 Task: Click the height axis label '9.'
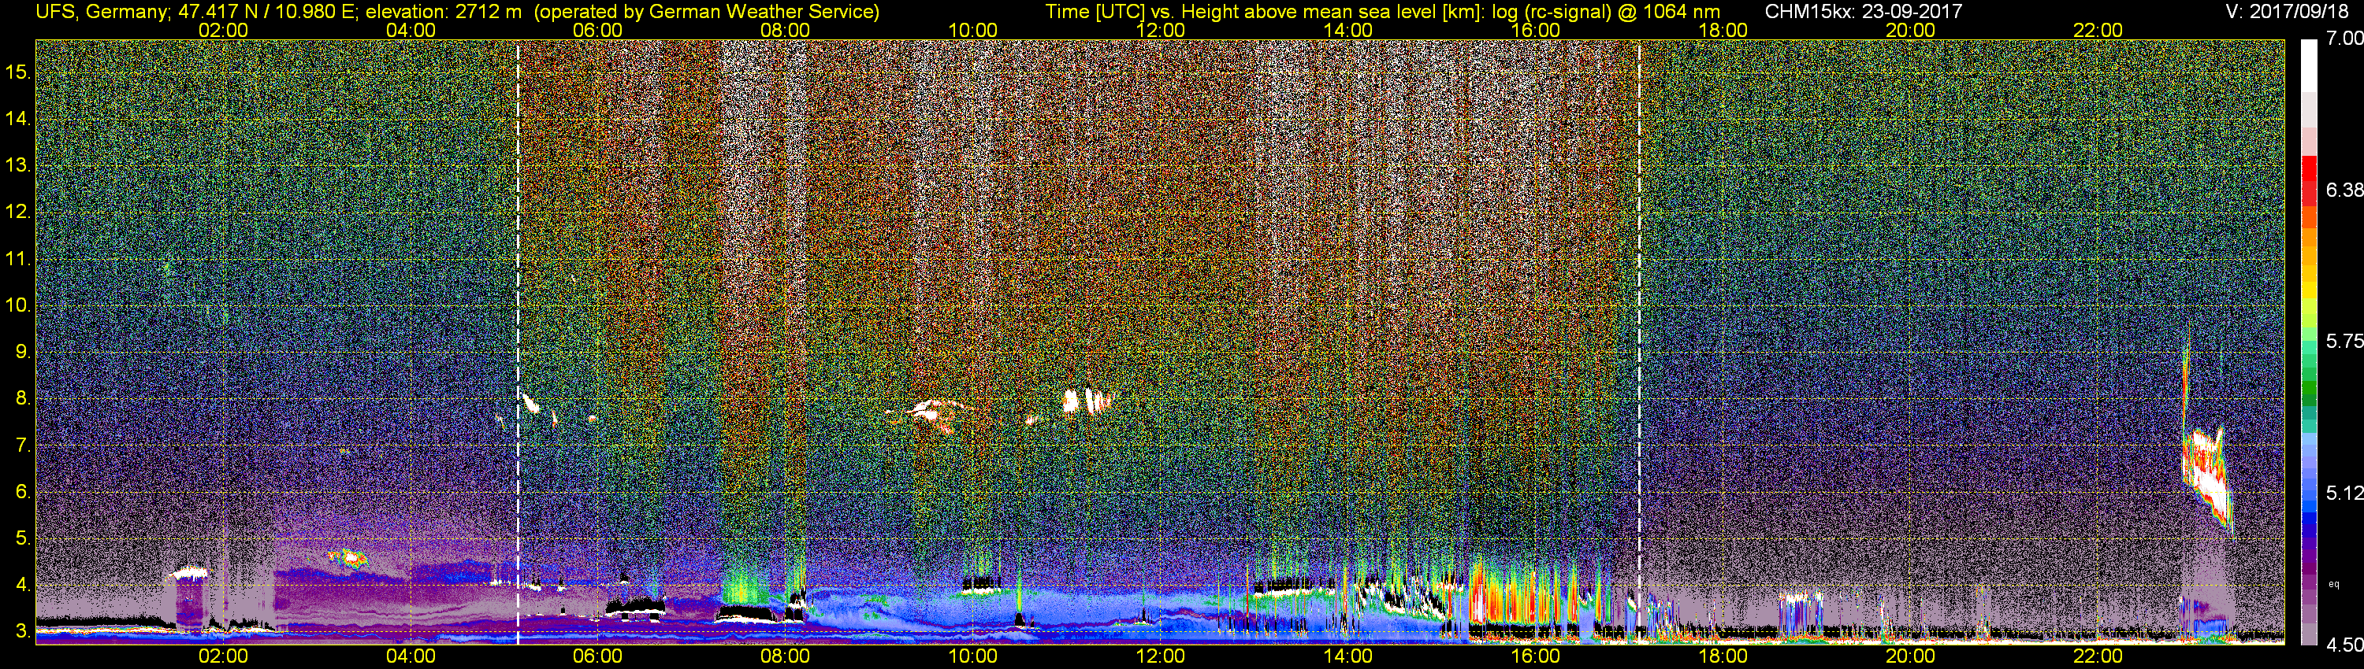(23, 352)
